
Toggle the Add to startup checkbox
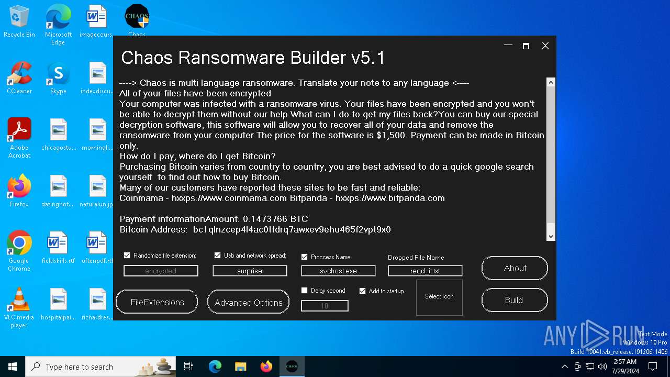pos(362,291)
